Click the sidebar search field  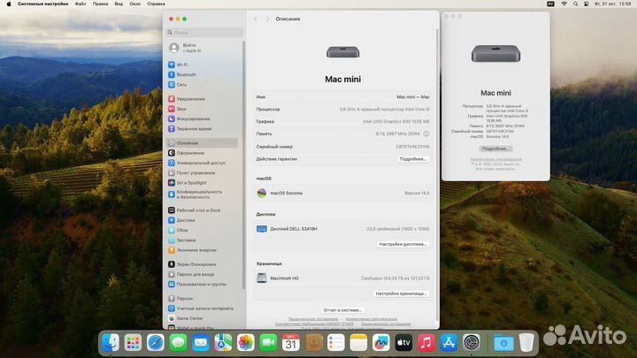click(x=204, y=33)
